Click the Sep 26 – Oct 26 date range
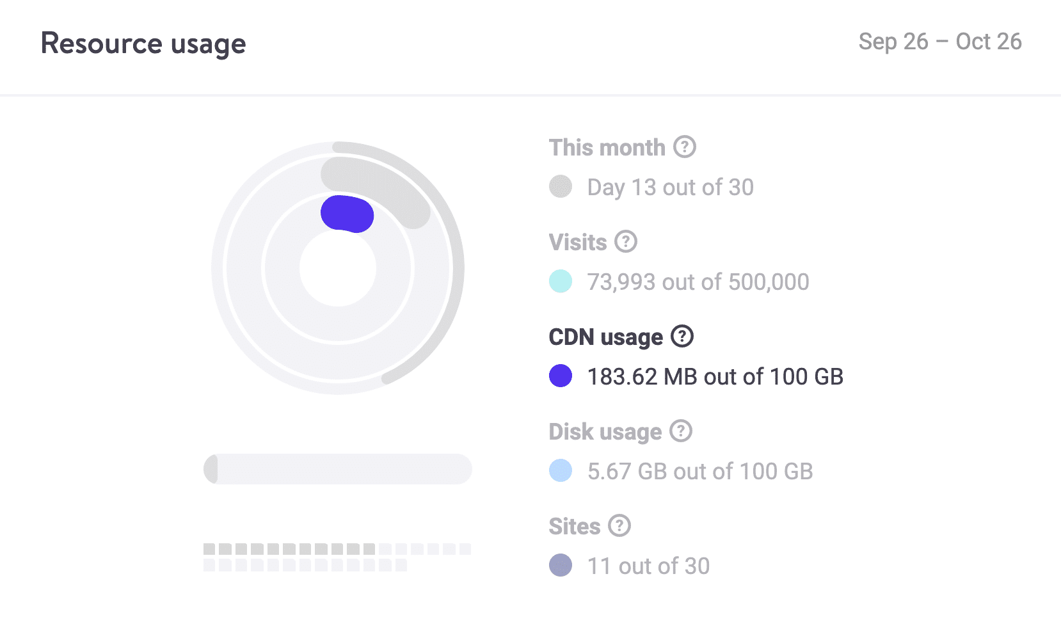Viewport: 1061px width, 622px height. pyautogui.click(x=940, y=42)
